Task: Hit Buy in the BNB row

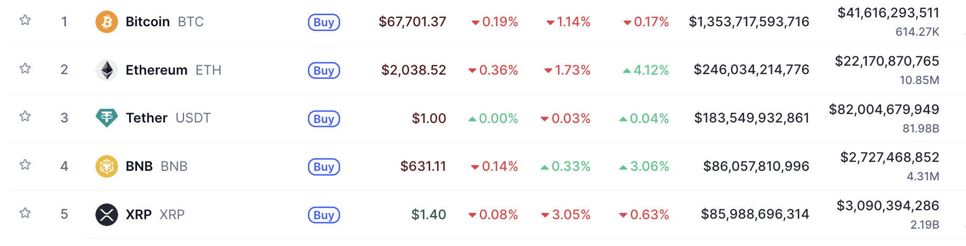Action: pyautogui.click(x=324, y=167)
